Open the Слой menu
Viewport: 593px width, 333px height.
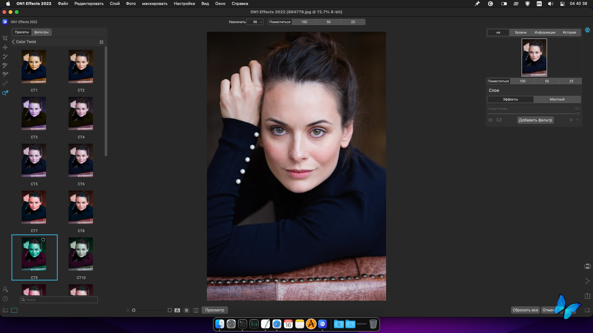click(x=115, y=3)
